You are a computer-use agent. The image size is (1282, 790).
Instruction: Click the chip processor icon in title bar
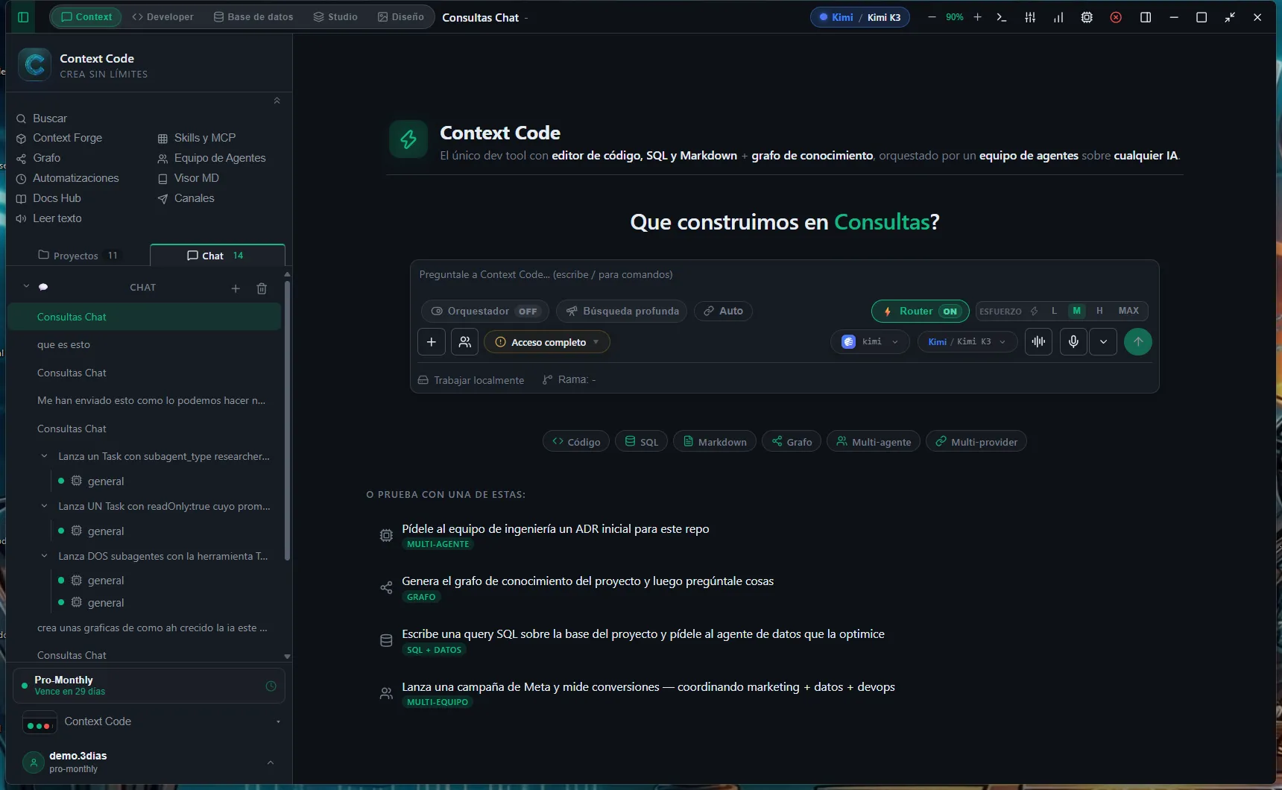1087,17
